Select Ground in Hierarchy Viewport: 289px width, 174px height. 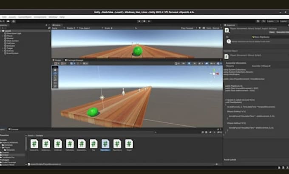point(9,39)
